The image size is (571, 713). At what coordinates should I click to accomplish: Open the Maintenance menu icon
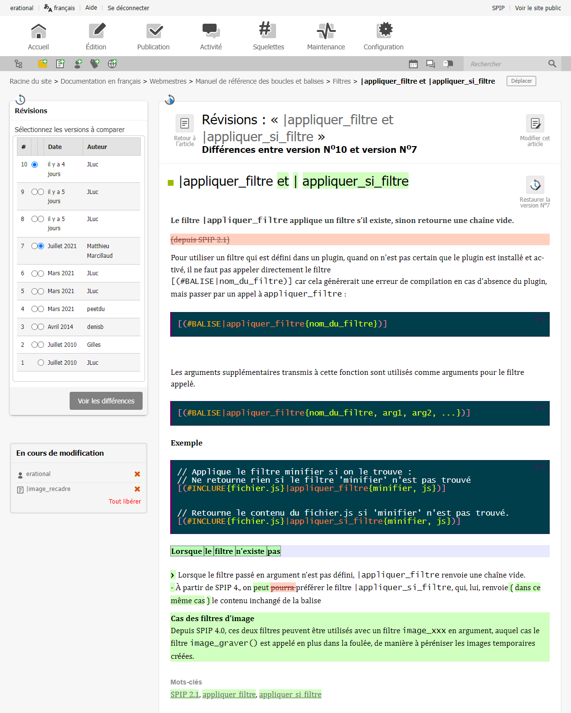(x=326, y=31)
